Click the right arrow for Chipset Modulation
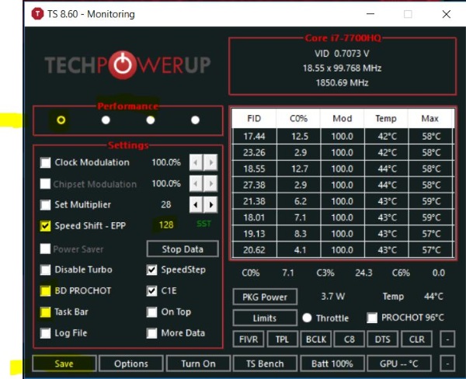Viewport: 466px width, 379px height. (x=210, y=183)
